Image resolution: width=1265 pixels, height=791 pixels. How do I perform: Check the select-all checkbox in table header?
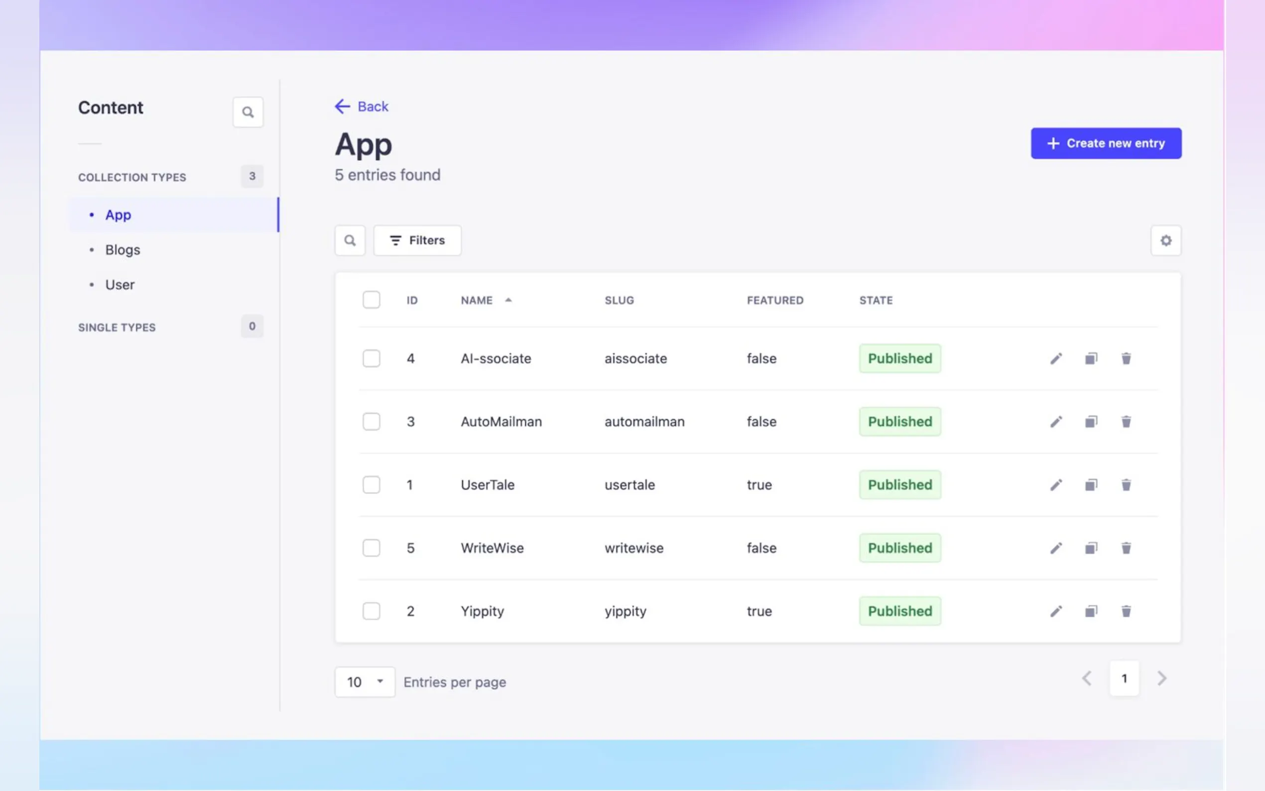pos(372,300)
